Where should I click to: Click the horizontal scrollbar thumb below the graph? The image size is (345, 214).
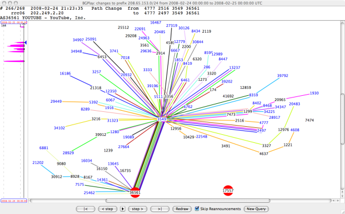tap(187, 201)
